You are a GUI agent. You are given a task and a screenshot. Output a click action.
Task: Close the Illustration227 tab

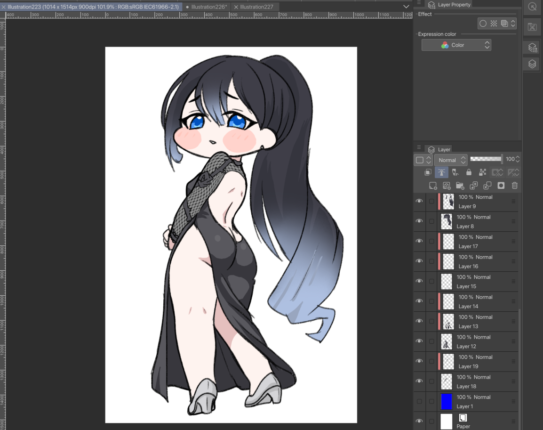coord(236,7)
